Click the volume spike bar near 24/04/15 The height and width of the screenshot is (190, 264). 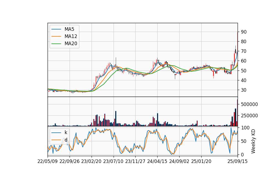158,120
